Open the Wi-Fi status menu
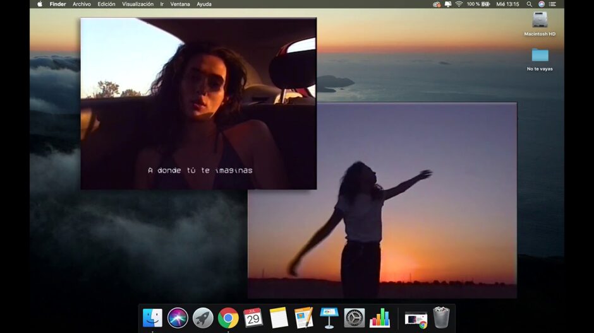This screenshot has width=594, height=333. click(x=459, y=4)
